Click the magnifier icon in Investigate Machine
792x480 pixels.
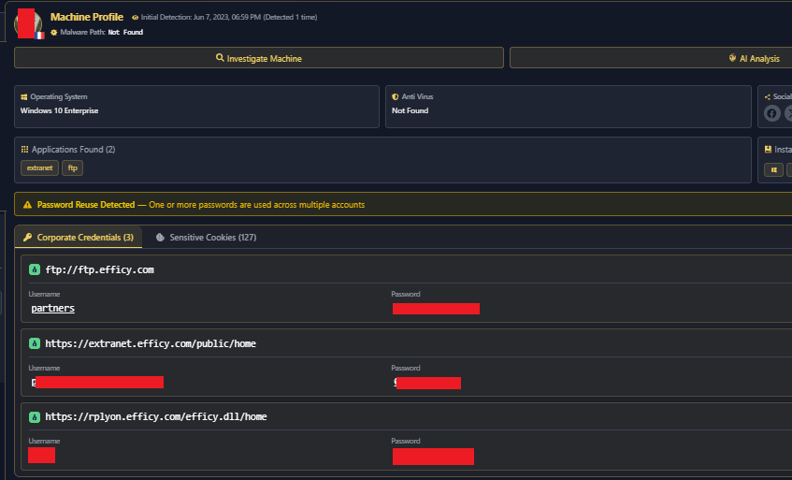click(220, 58)
